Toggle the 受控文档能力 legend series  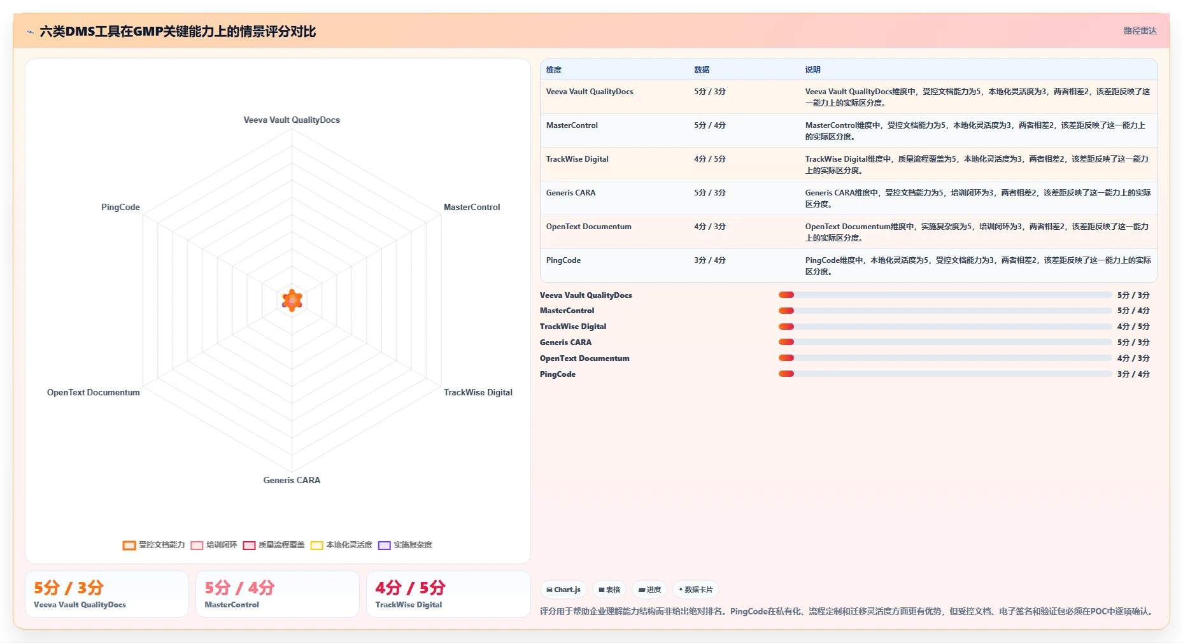(153, 545)
